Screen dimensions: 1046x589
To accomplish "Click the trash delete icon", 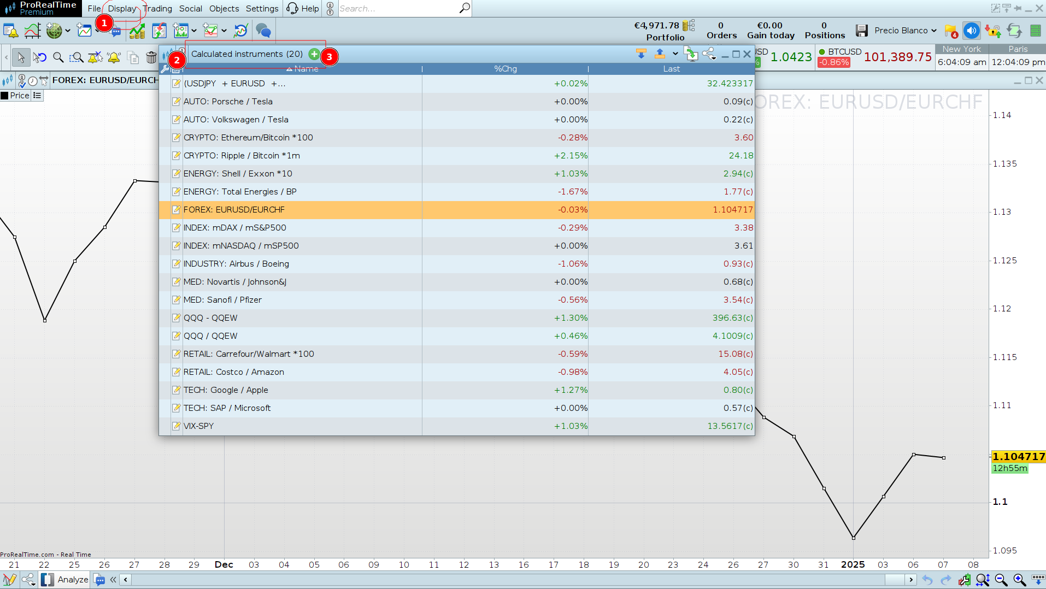I will 151,57.
